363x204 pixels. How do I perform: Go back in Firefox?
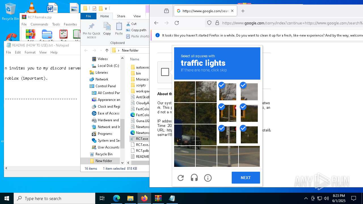pyautogui.click(x=156, y=23)
